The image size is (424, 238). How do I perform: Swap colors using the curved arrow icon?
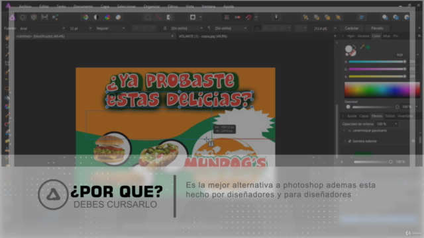[354, 47]
